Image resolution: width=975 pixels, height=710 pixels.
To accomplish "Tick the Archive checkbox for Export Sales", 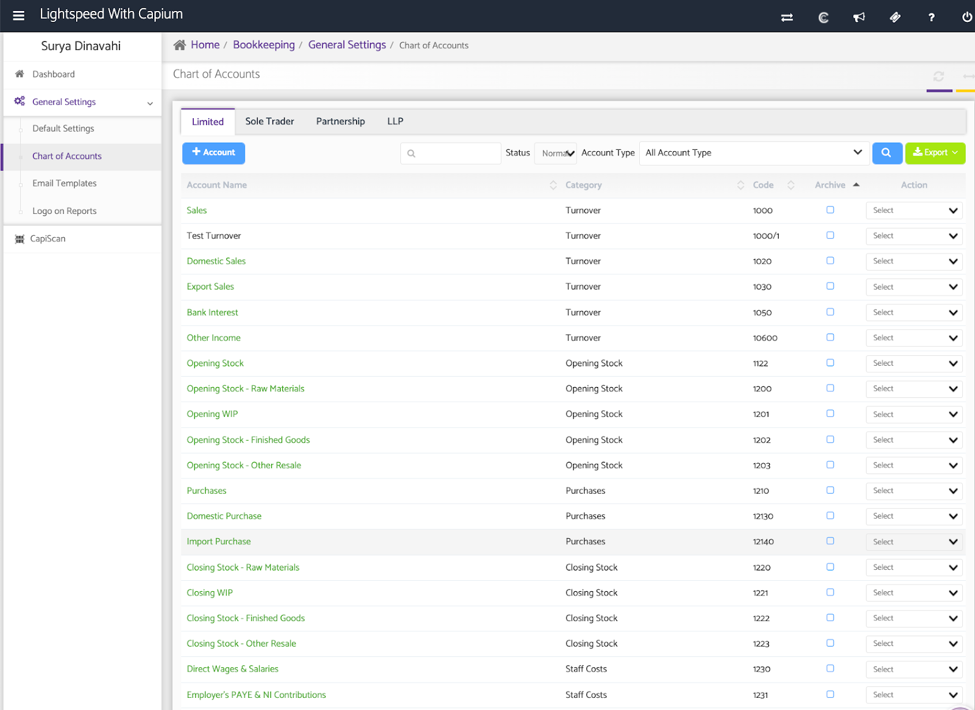I will click(x=830, y=286).
